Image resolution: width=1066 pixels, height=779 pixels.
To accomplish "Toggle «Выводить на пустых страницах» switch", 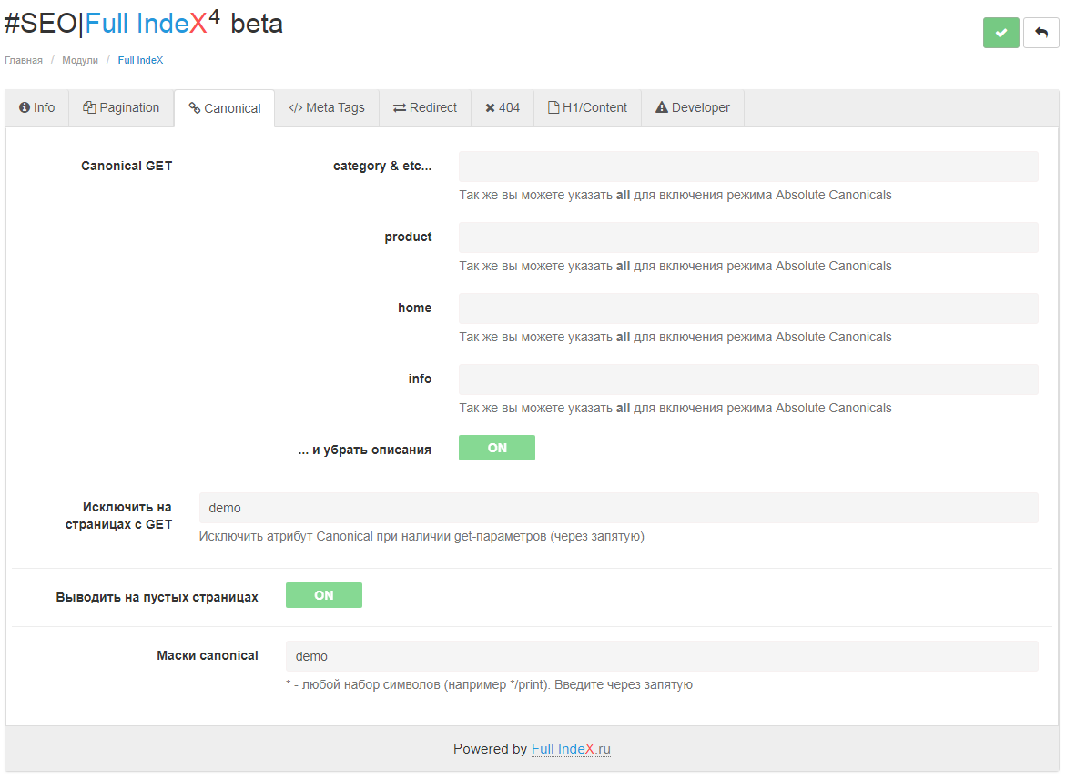I will click(324, 595).
